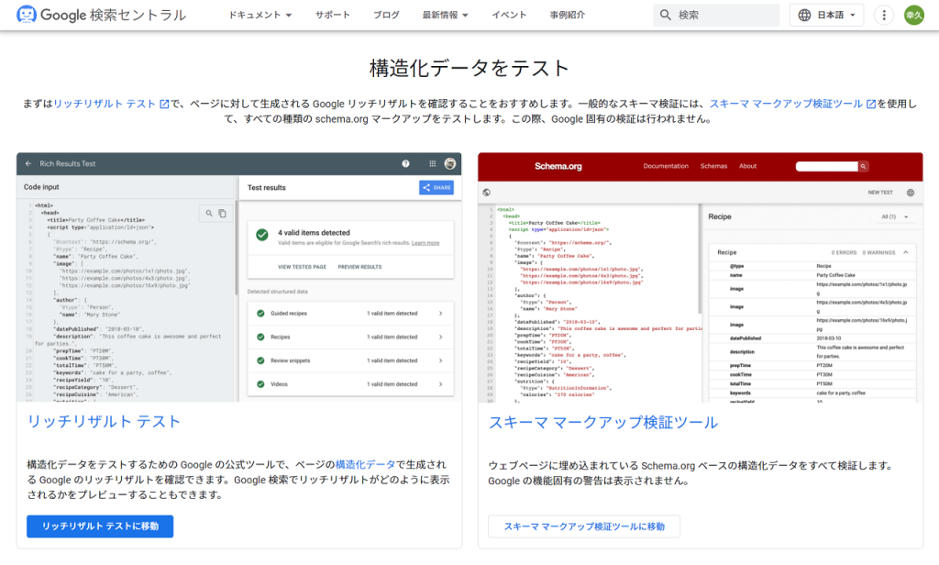Click the リッチリザルト テスト card heading
This screenshot has width=939, height=565.
(104, 421)
